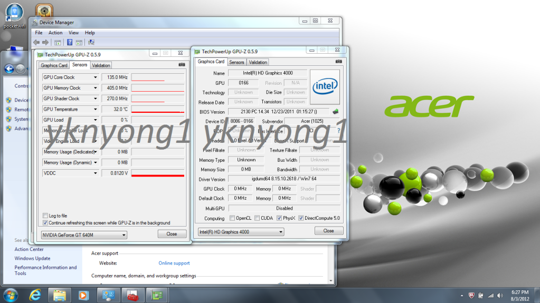Open GPU Shader Clock sensor dropdown
Image resolution: width=540 pixels, height=303 pixels.
click(x=96, y=99)
